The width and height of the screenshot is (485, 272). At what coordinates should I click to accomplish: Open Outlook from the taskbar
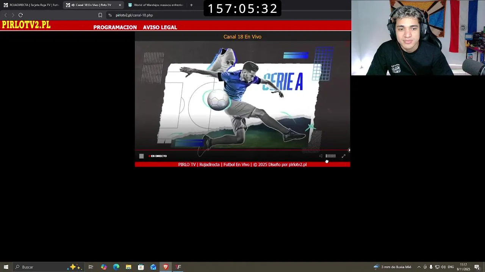(153, 267)
